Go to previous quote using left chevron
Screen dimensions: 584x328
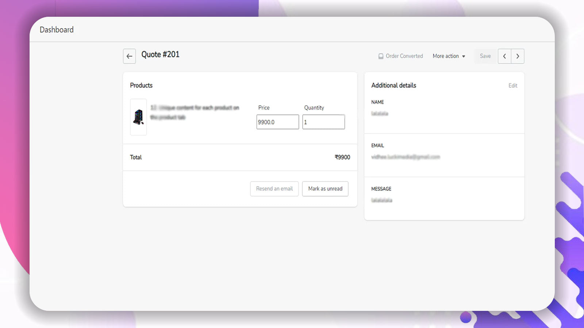pyautogui.click(x=504, y=56)
